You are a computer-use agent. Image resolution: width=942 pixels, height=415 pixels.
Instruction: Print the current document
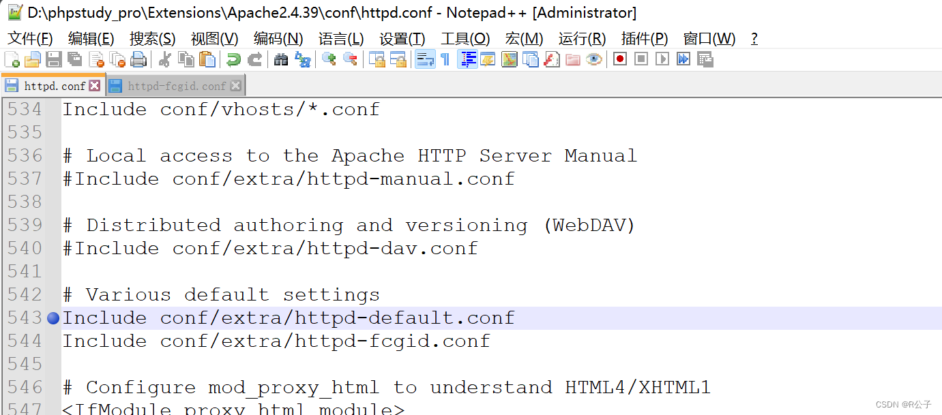[138, 59]
